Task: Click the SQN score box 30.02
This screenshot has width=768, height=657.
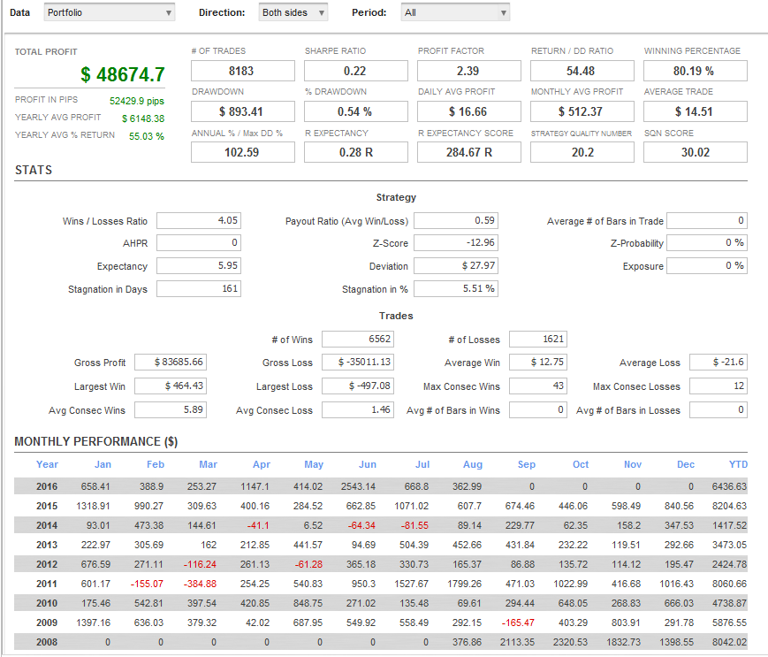Action: [x=696, y=152]
